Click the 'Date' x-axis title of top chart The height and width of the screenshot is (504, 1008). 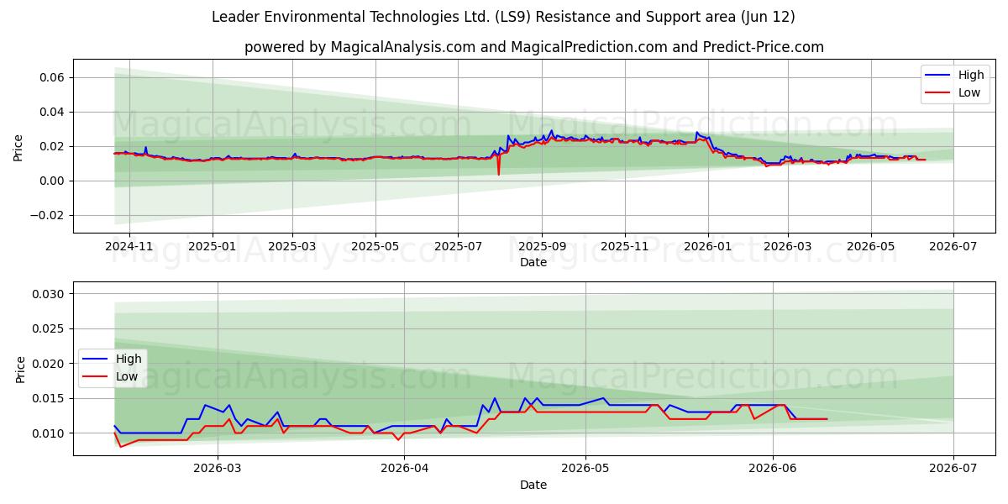533,262
